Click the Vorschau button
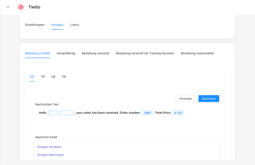This screenshot has height=165, width=255. (185, 99)
